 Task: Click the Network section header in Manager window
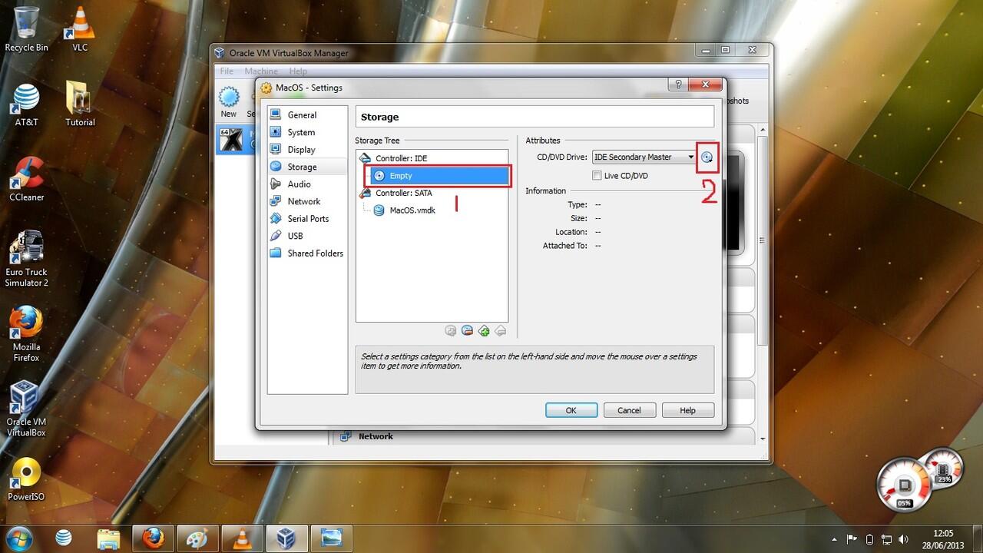coord(376,436)
